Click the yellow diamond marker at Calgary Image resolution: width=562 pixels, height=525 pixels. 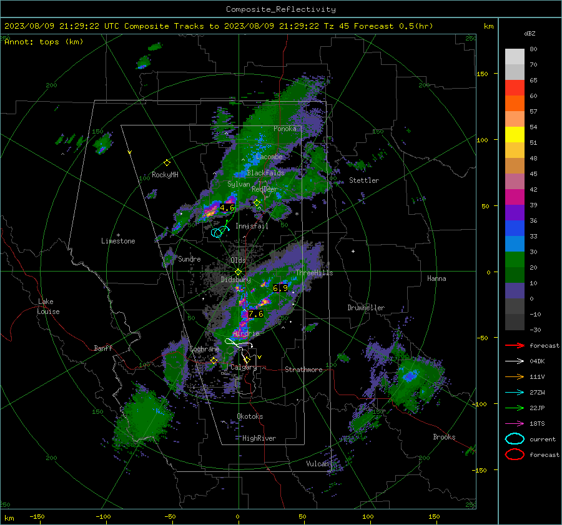[247, 360]
